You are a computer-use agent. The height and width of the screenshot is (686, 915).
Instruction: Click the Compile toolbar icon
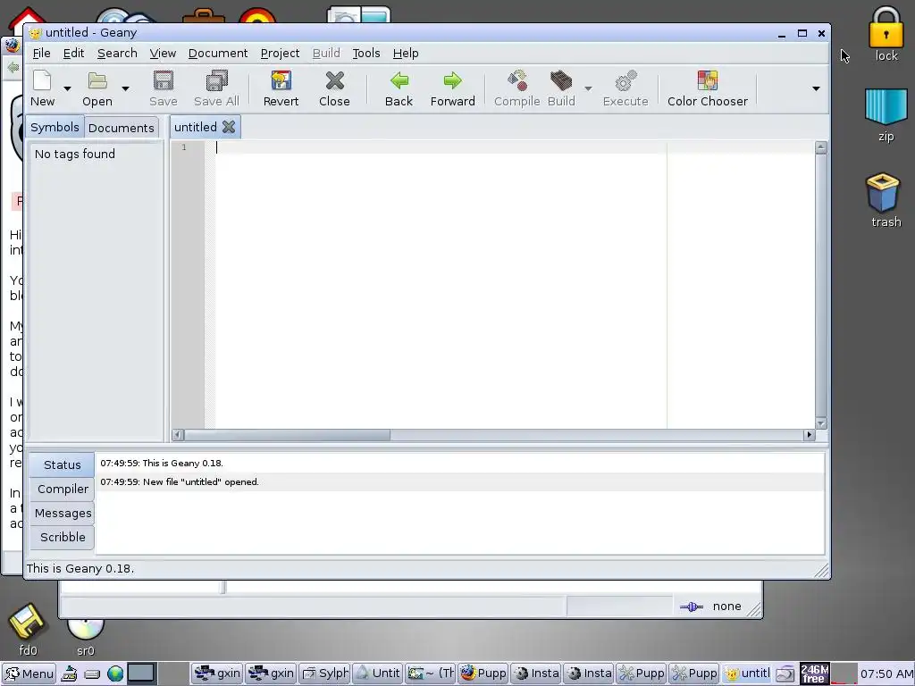pyautogui.click(x=517, y=88)
